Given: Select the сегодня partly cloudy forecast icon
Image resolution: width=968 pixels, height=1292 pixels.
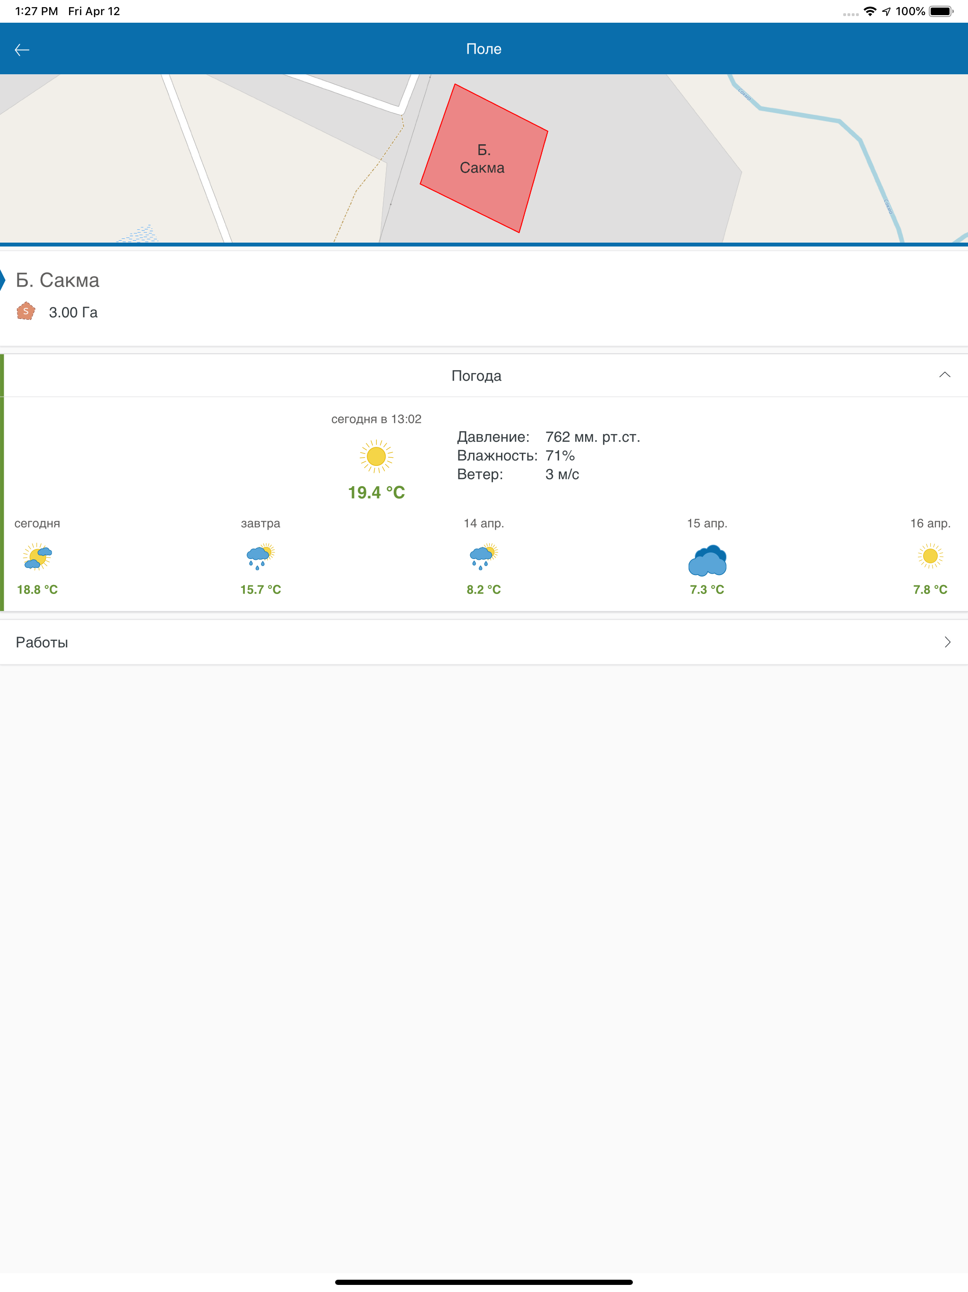Looking at the screenshot, I should (37, 556).
